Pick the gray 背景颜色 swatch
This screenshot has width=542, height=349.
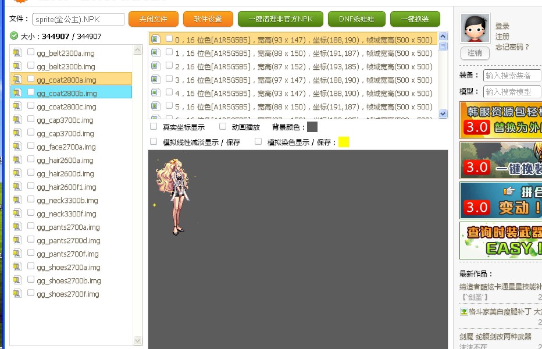(x=312, y=127)
